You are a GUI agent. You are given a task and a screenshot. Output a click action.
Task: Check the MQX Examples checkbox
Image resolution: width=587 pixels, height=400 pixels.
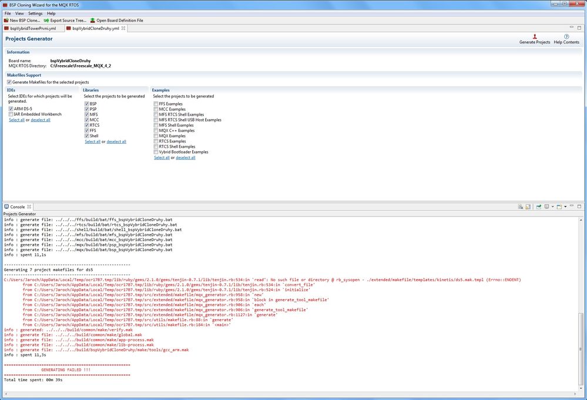pyautogui.click(x=156, y=136)
